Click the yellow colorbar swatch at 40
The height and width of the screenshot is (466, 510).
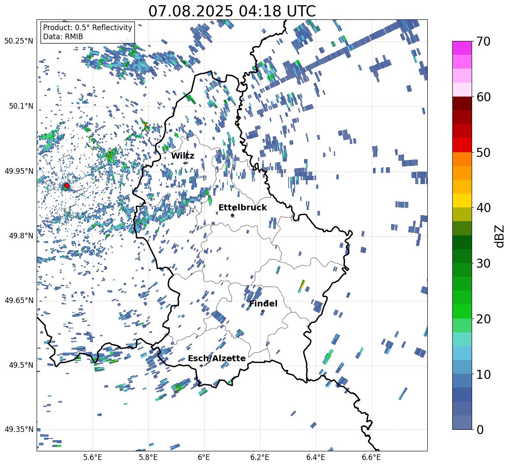pos(462,200)
